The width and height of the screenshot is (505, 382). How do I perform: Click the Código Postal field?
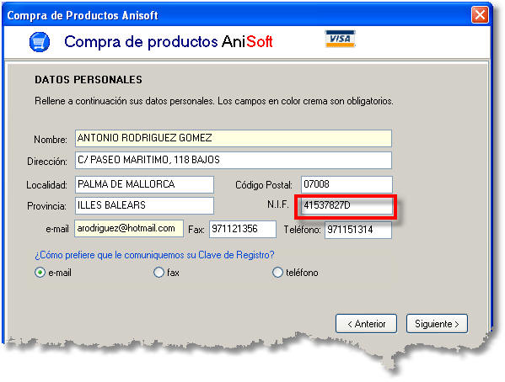(x=347, y=184)
